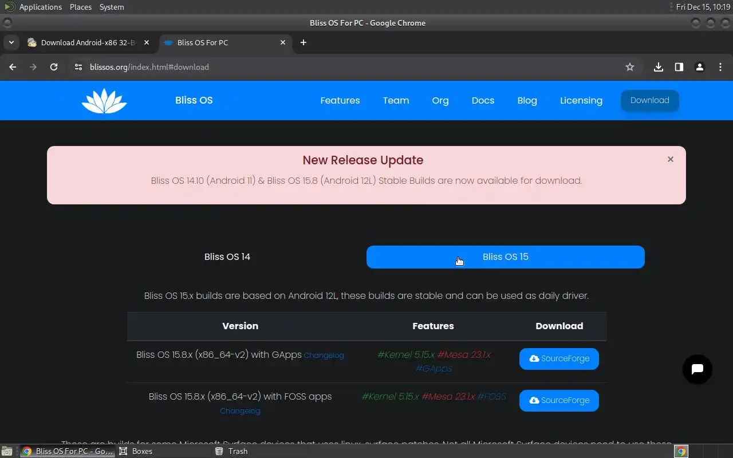Screen dimensions: 733x458
Task: Open the Org nav link
Action: tap(440, 101)
